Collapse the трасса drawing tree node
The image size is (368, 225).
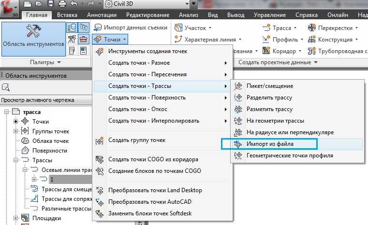pyautogui.click(x=6, y=112)
